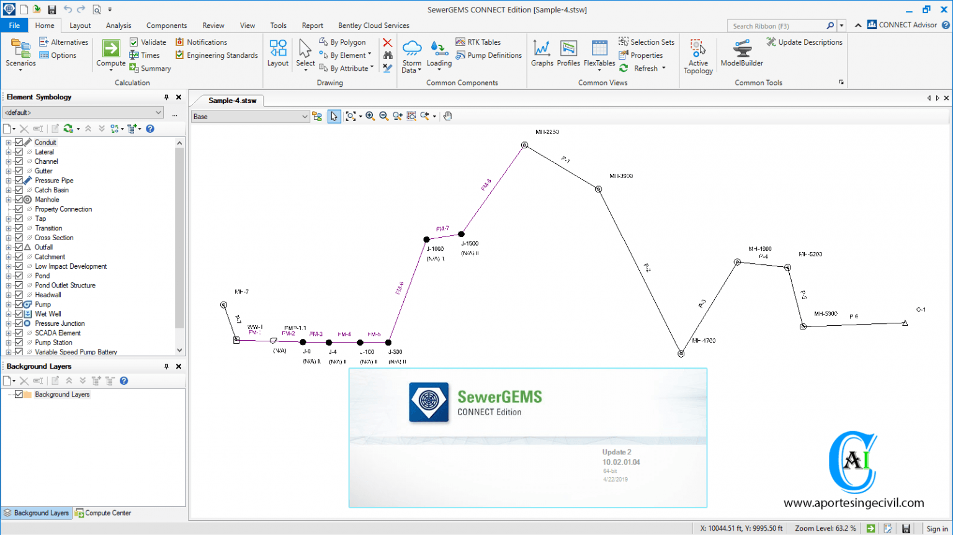Open Selection Sets
953x535 pixels.
pyautogui.click(x=647, y=42)
